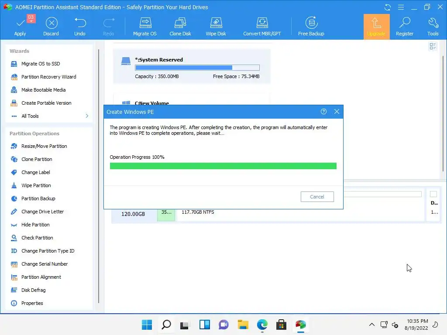Open Partition Recovery Wizard
This screenshot has height=335, width=447.
[x=49, y=77]
